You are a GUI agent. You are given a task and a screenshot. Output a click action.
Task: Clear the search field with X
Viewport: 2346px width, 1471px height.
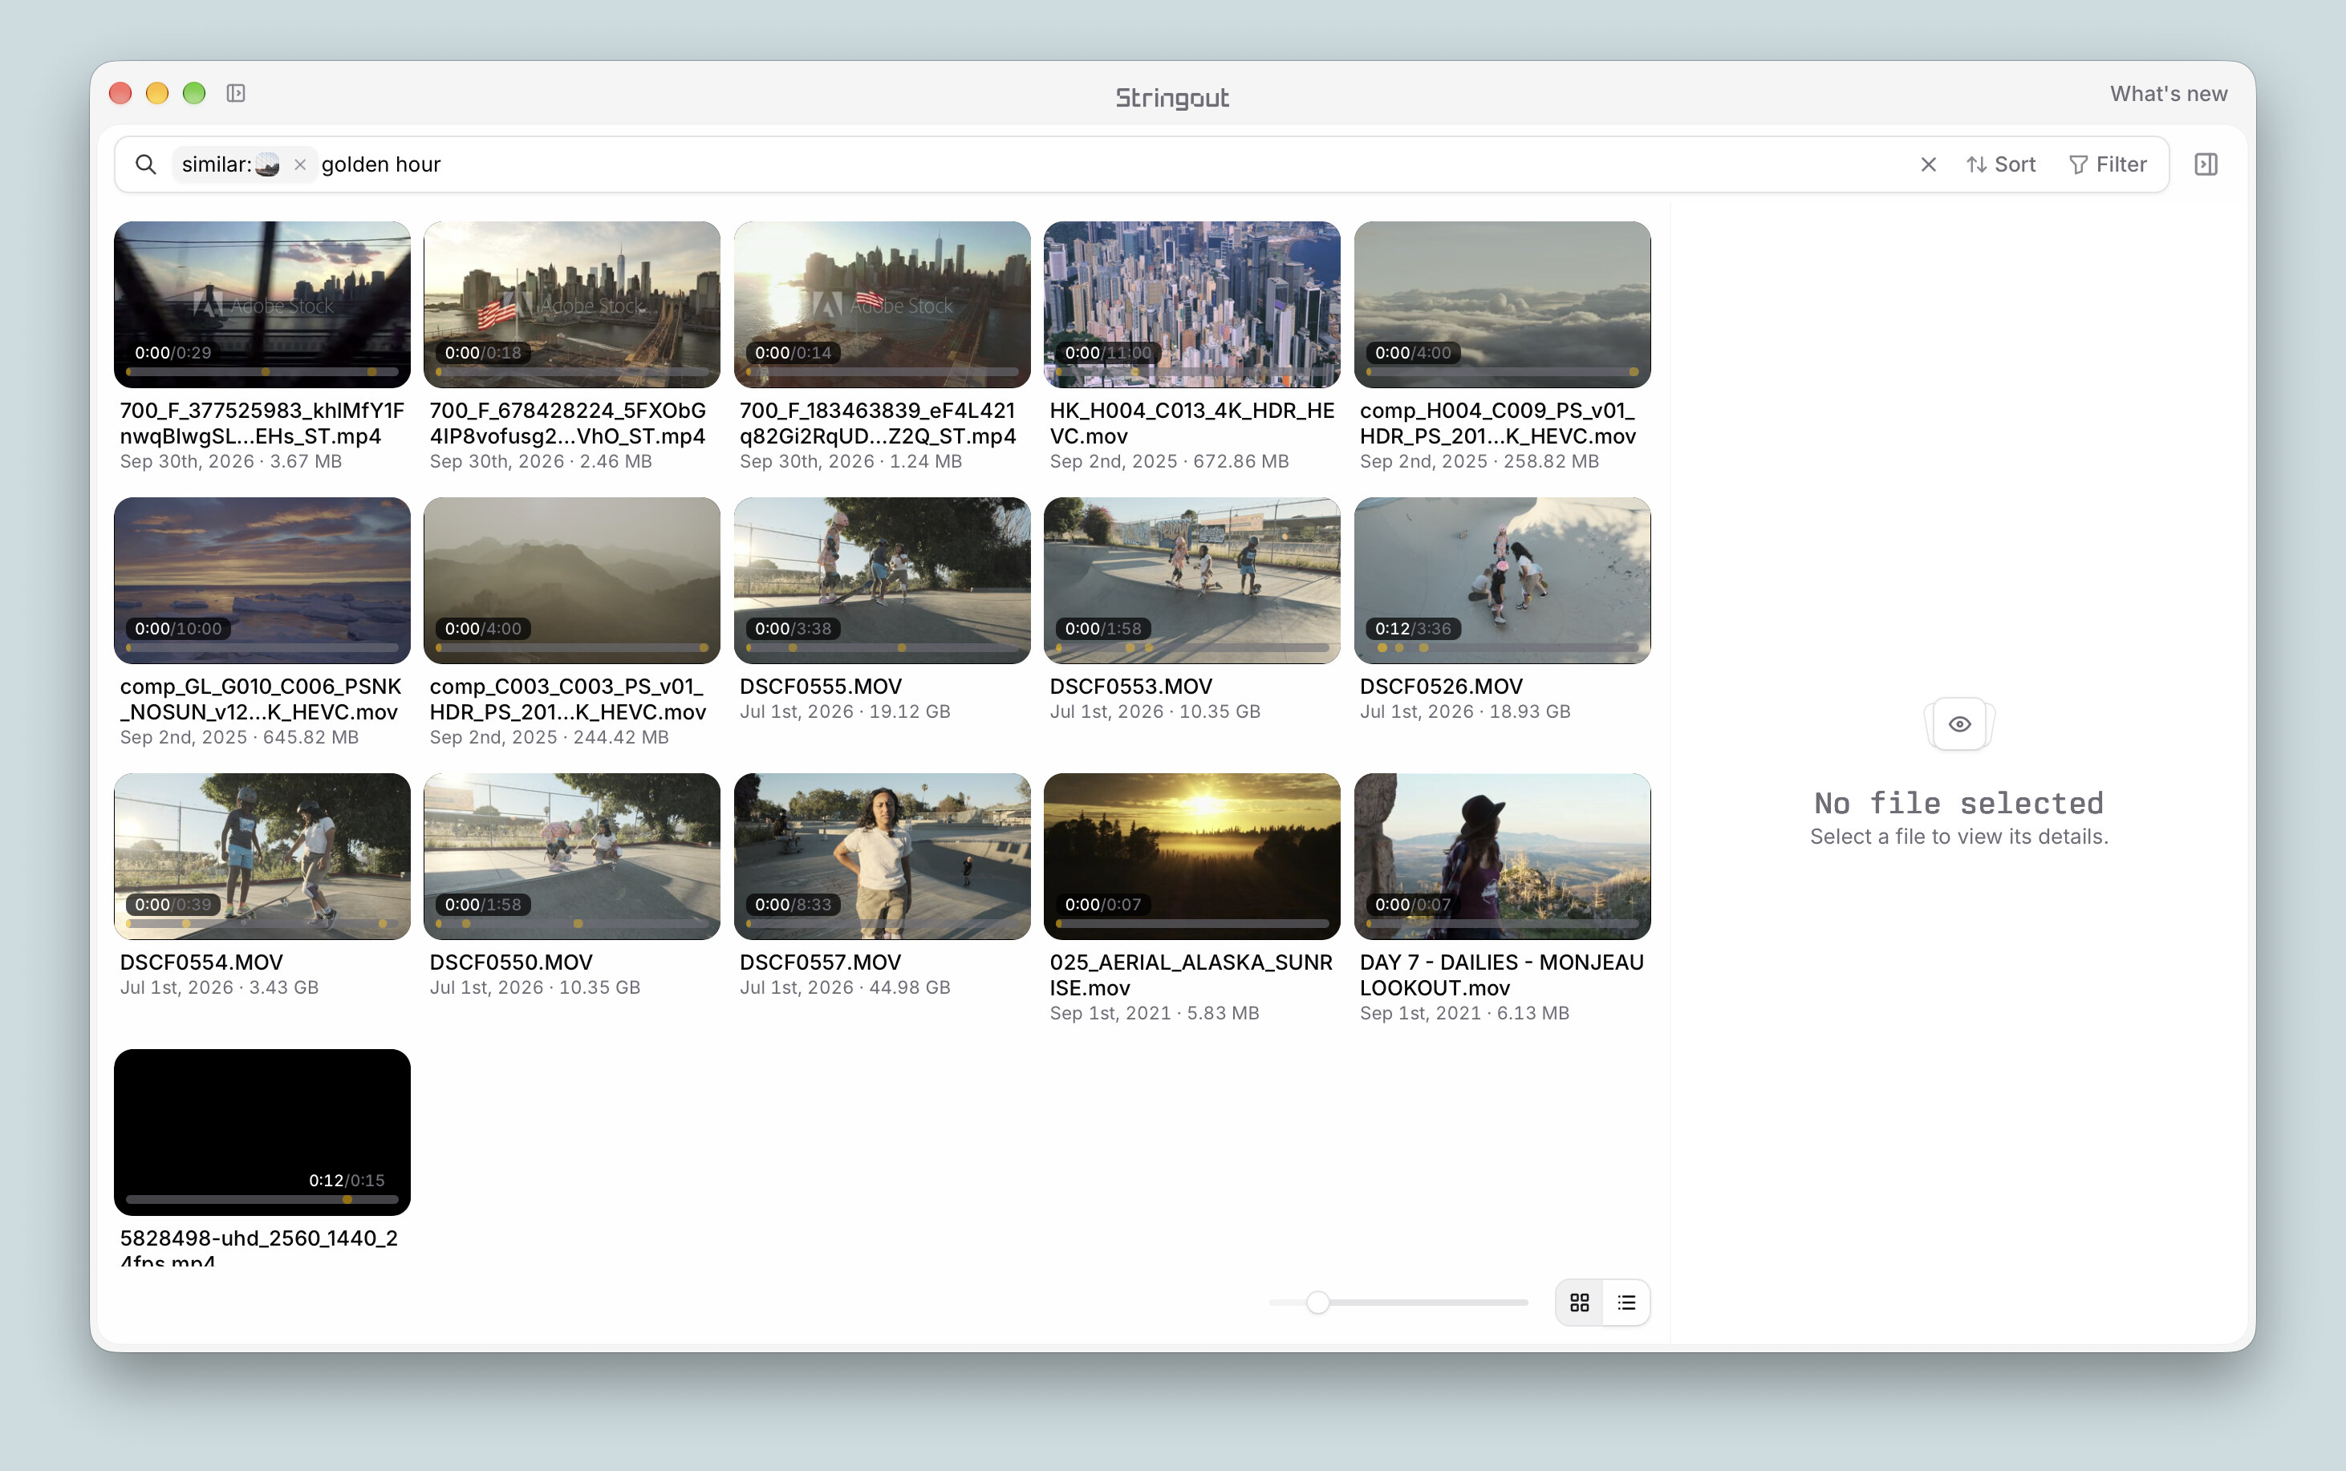coord(1928,164)
